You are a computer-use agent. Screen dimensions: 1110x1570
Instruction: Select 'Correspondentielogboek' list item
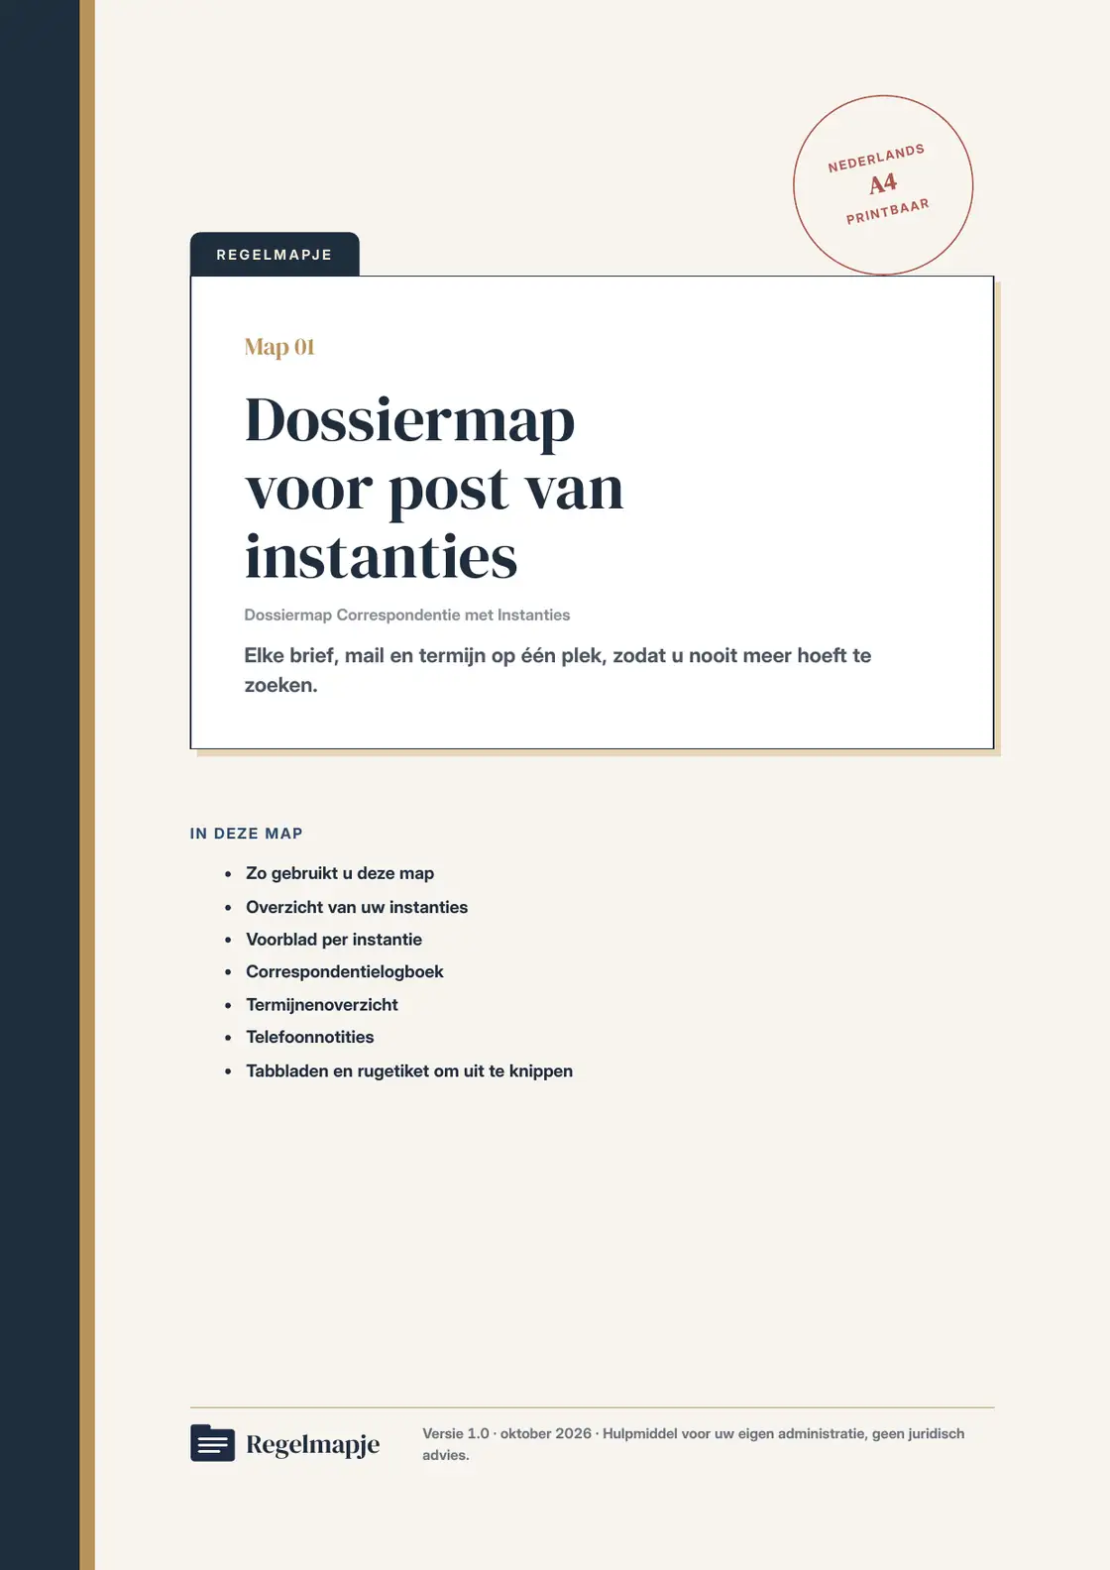pyautogui.click(x=345, y=971)
